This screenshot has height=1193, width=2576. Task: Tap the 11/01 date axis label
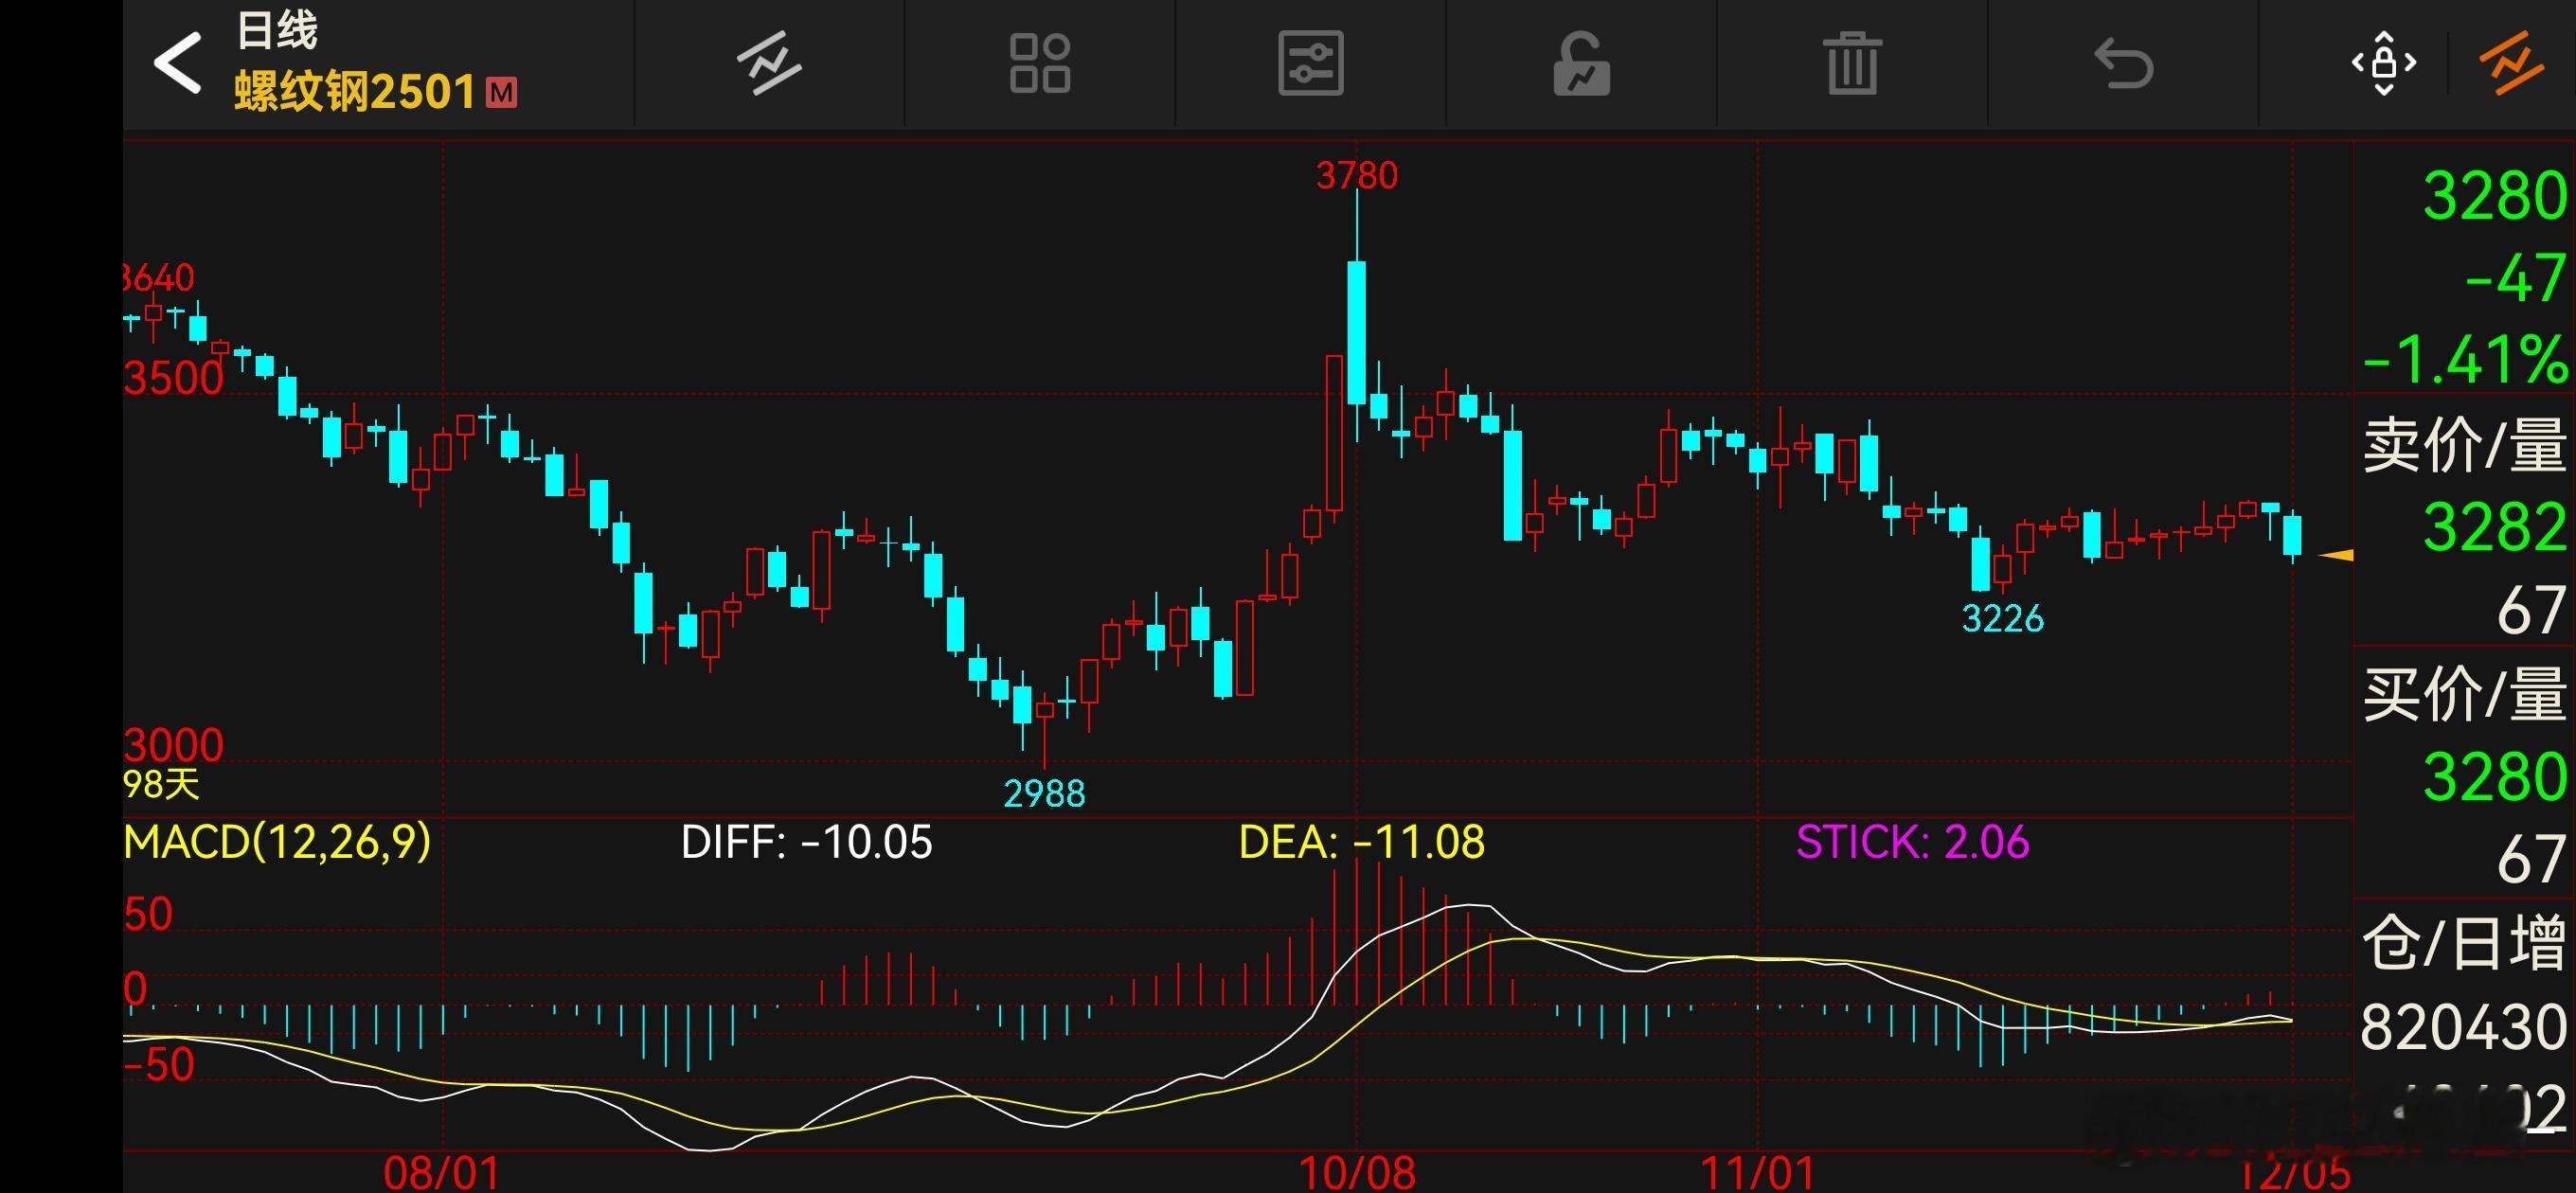point(1757,1173)
